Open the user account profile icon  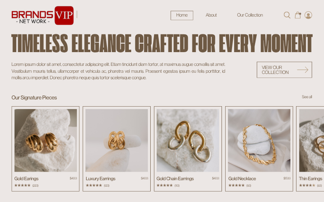coord(308,15)
